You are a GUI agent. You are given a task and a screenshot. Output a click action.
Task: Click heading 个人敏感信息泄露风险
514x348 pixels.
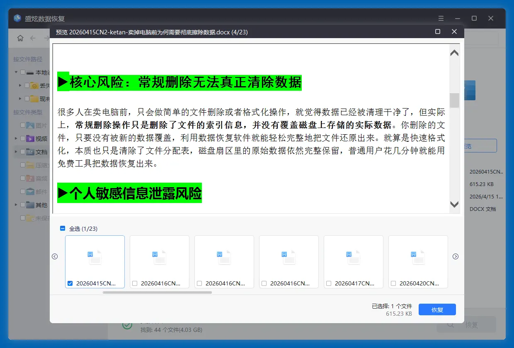[129, 193]
